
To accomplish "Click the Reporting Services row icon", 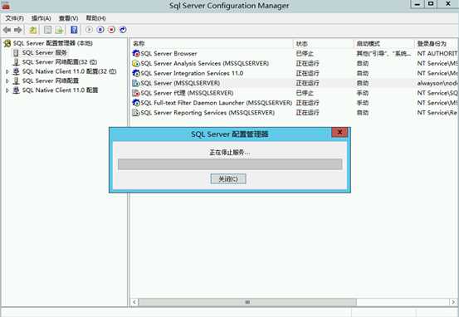I will (x=136, y=113).
